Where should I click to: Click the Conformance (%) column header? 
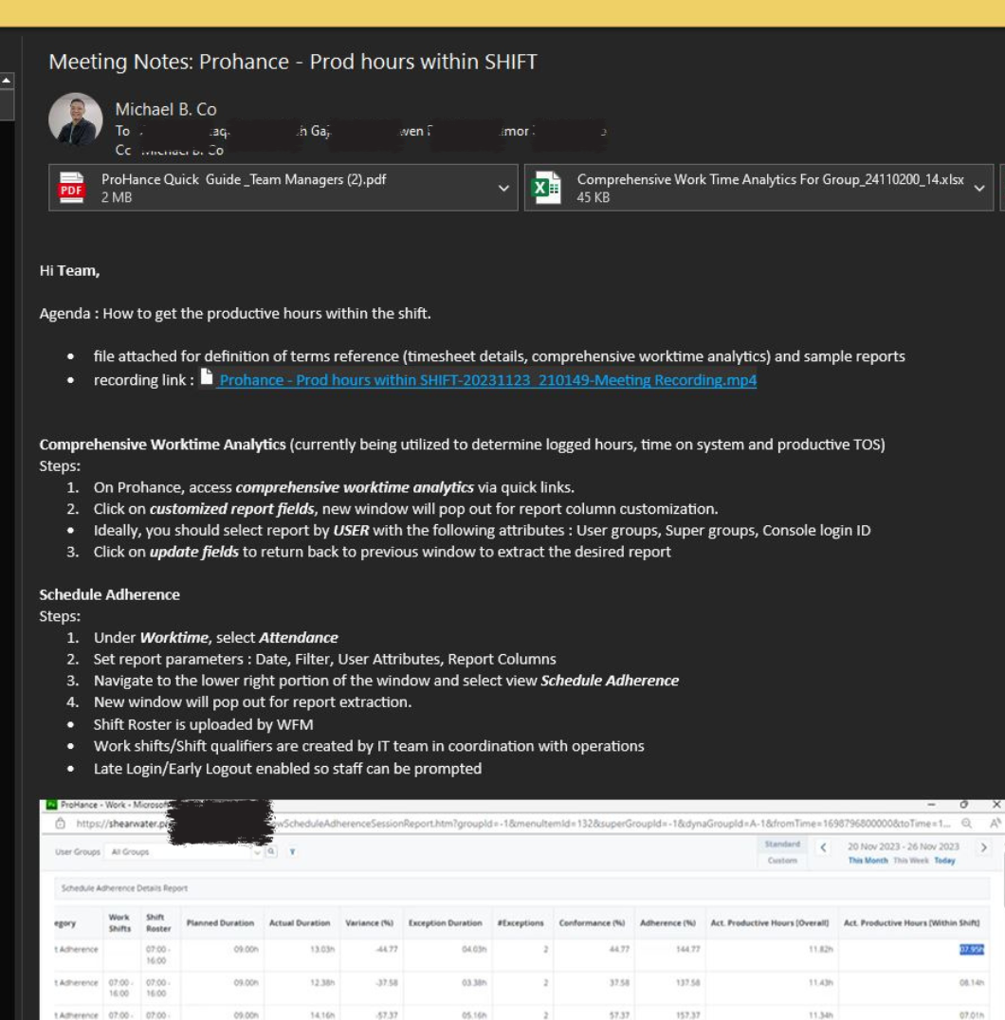point(592,923)
